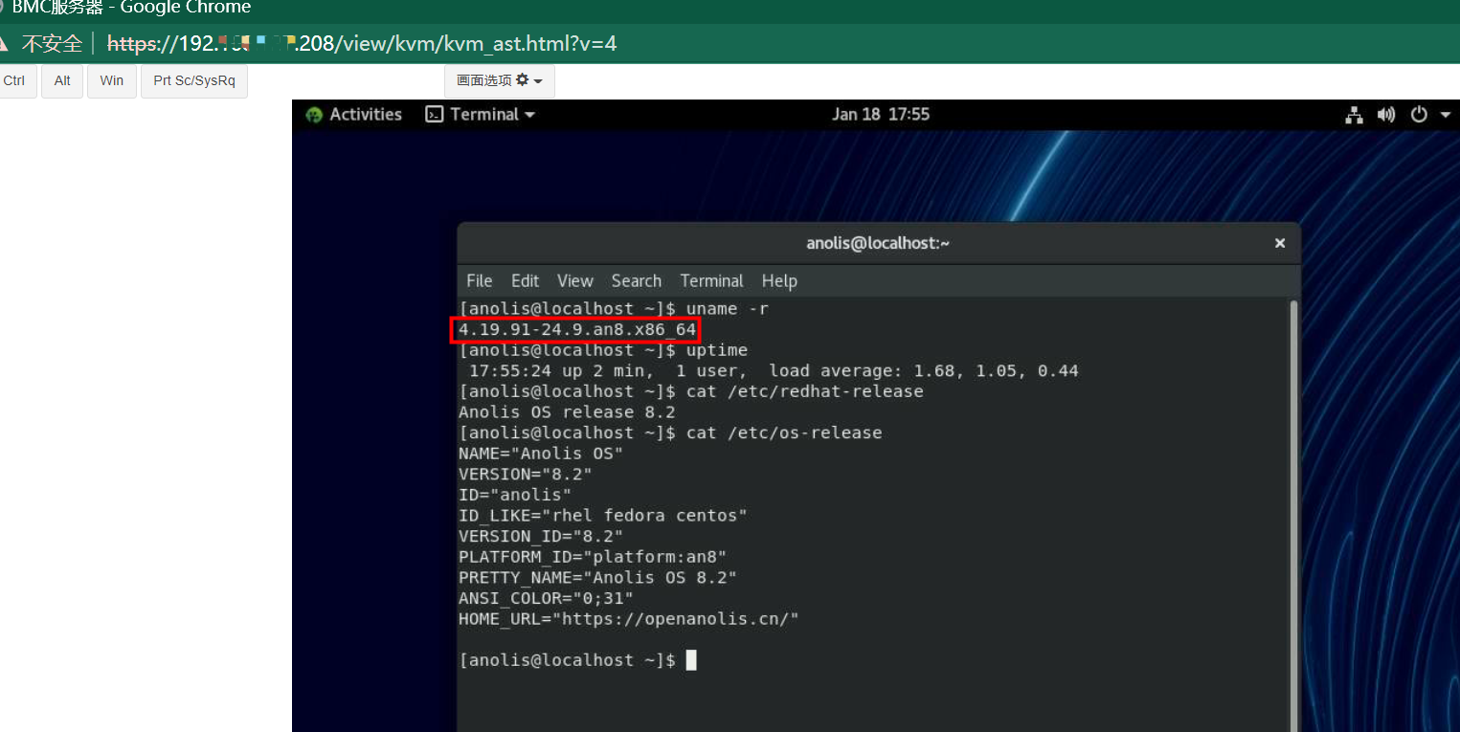The width and height of the screenshot is (1460, 732).
Task: Click the browser address bar URL
Action: coord(364,44)
